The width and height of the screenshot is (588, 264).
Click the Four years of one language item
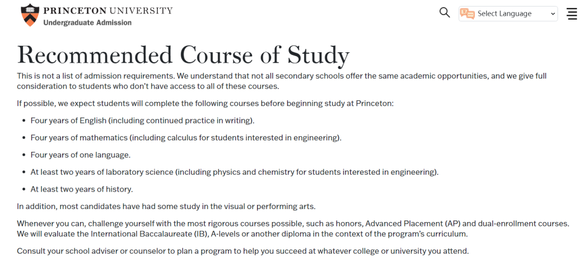coord(81,155)
